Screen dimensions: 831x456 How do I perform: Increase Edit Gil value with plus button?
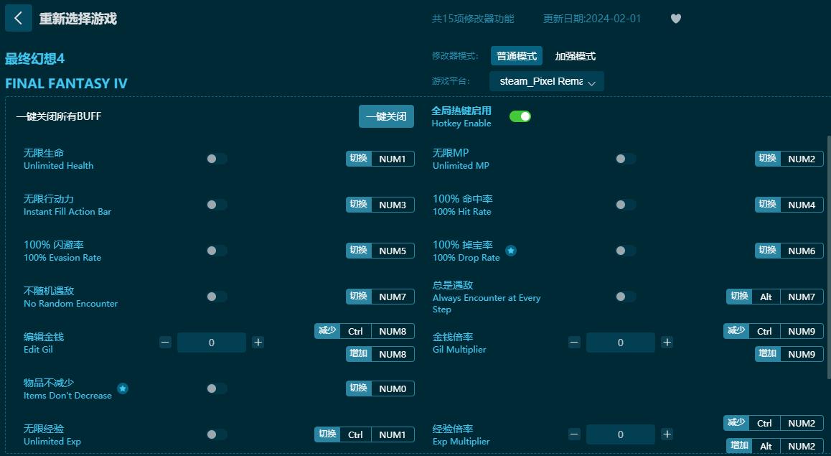tap(258, 343)
